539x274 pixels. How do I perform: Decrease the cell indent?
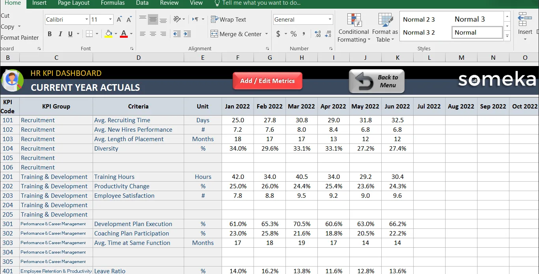(177, 34)
